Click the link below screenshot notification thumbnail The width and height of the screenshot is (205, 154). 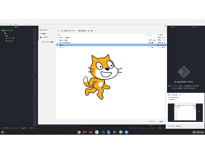[x=175, y=126]
